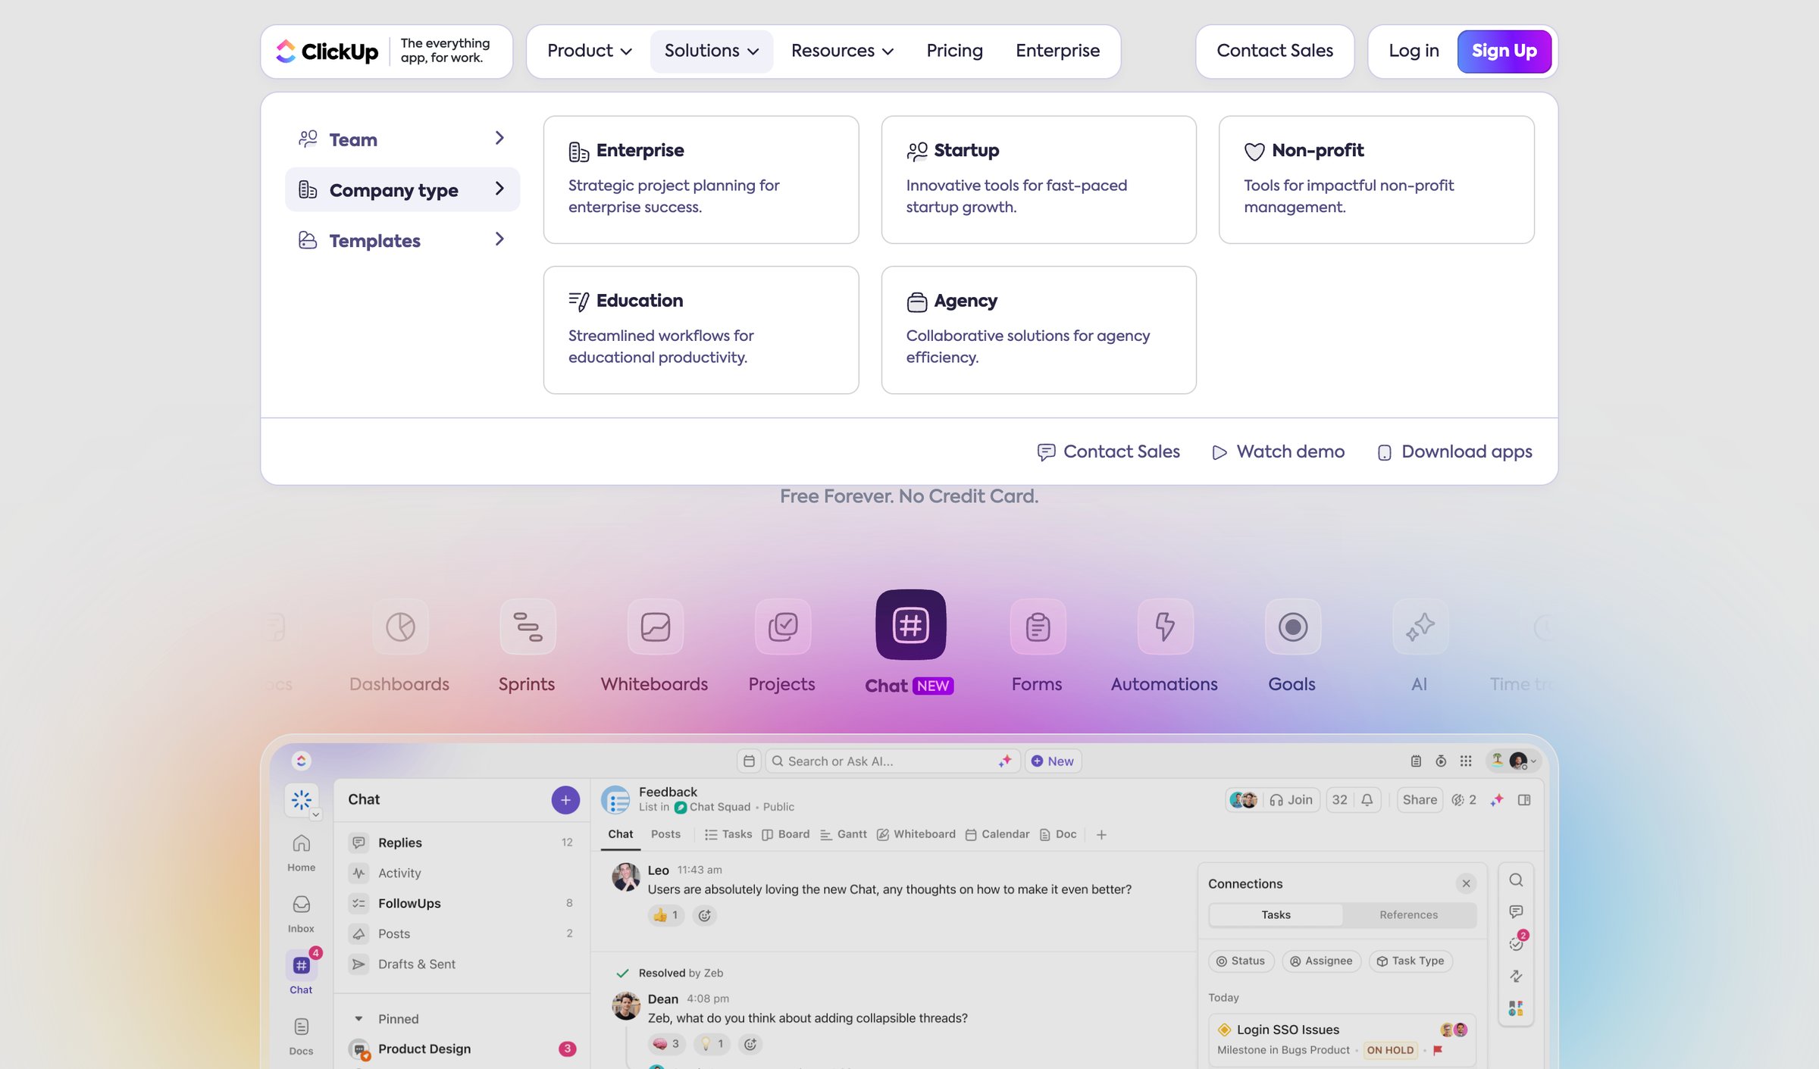Screen dimensions: 1819x1069
Task: Open Docs in the app sidebar
Action: [301, 1036]
